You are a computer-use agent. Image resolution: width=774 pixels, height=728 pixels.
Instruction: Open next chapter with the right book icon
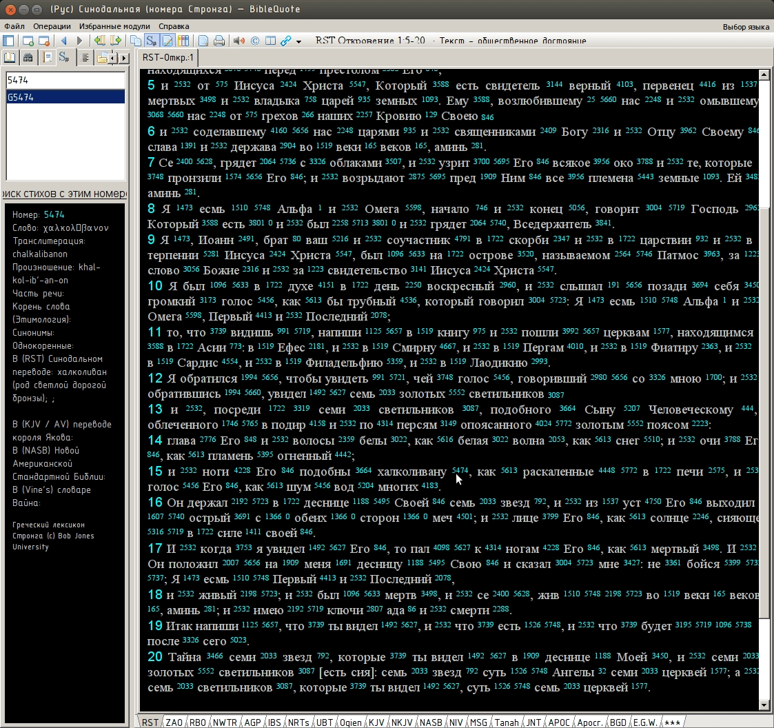[x=116, y=41]
